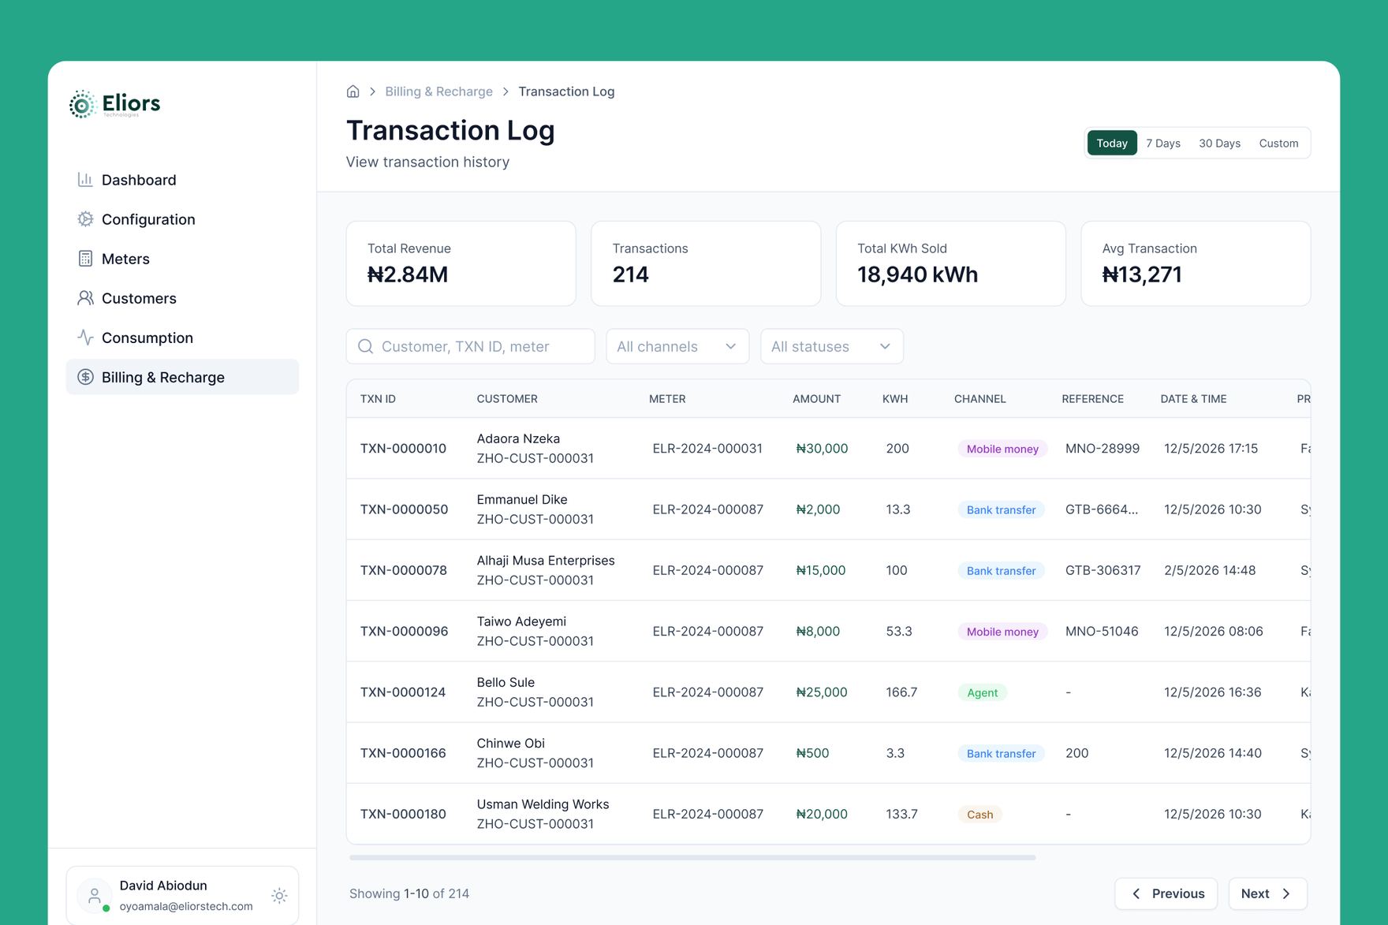Click TXN-0000050 transaction ID

click(x=404, y=509)
